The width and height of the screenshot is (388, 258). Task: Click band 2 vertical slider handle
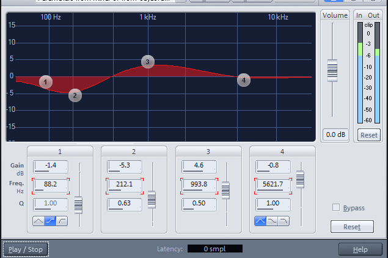(152, 199)
